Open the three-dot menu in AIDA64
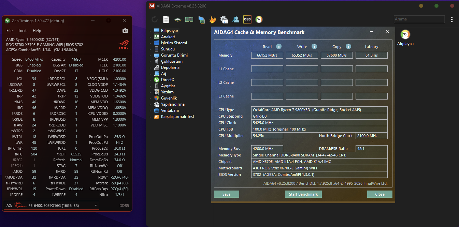 [x=452, y=19]
